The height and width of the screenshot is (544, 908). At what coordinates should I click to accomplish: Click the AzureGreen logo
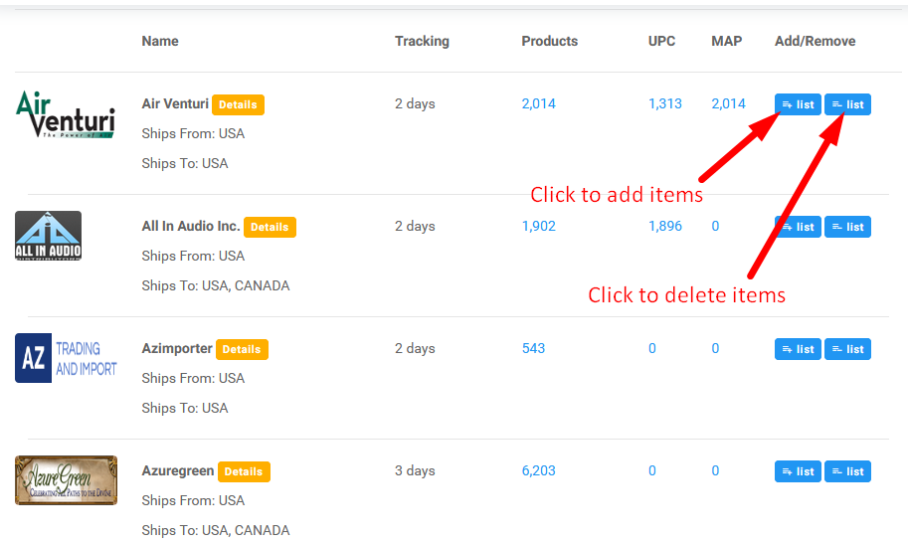click(66, 480)
